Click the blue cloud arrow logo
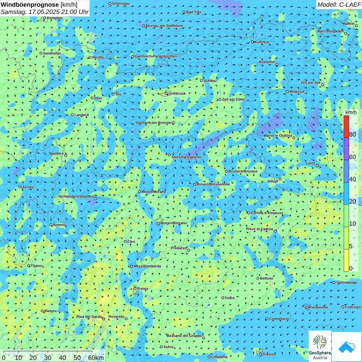This screenshot has height=362, width=362. [x=347, y=347]
